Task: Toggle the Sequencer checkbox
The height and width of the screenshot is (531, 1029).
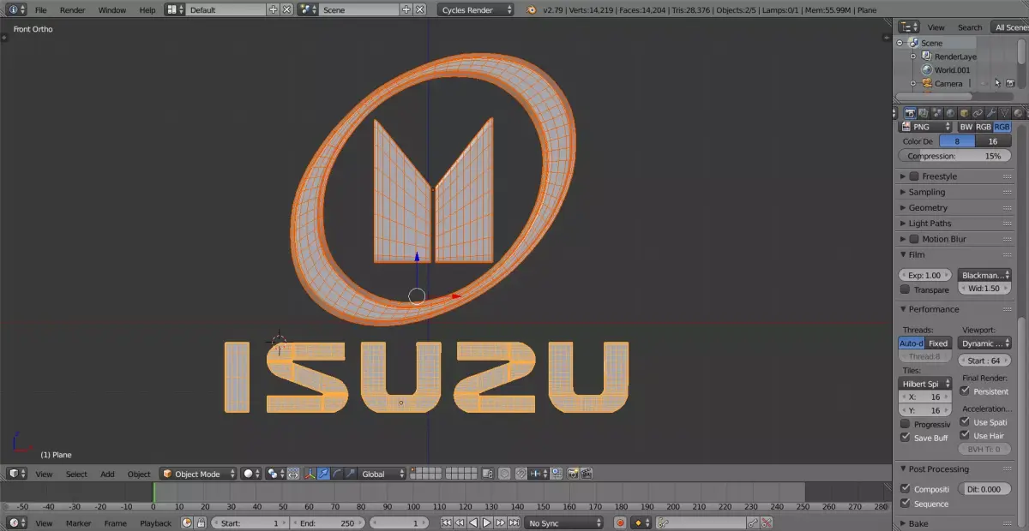Action: coord(905,504)
